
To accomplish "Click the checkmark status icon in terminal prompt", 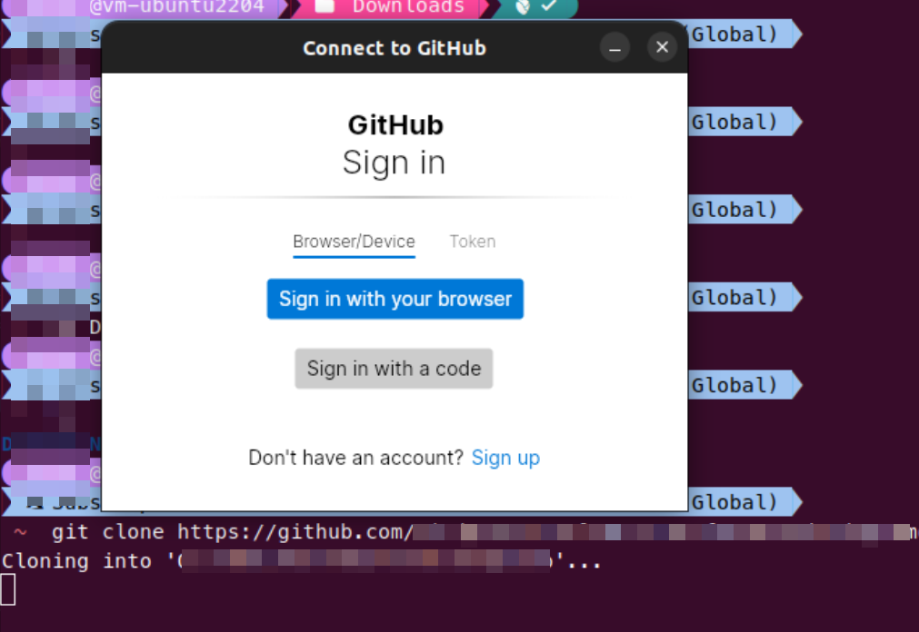I will [549, 5].
